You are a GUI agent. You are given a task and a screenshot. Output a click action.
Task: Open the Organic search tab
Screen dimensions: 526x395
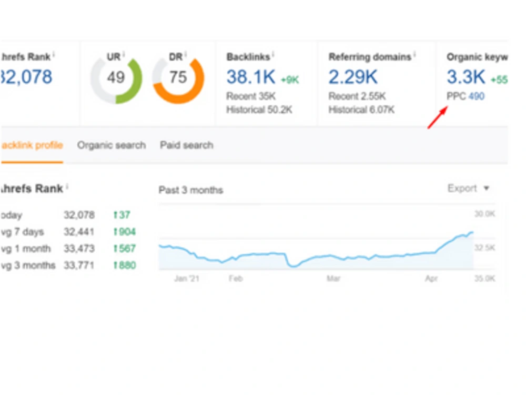pyautogui.click(x=112, y=145)
